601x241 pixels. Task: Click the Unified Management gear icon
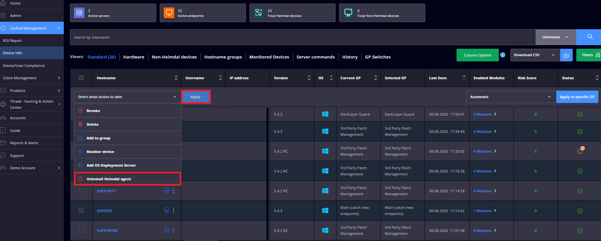click(3, 28)
